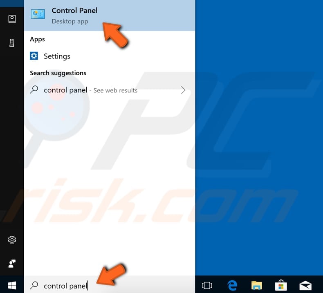Click the Control Panel app icon
Screen dimensions: 323x293
point(38,14)
